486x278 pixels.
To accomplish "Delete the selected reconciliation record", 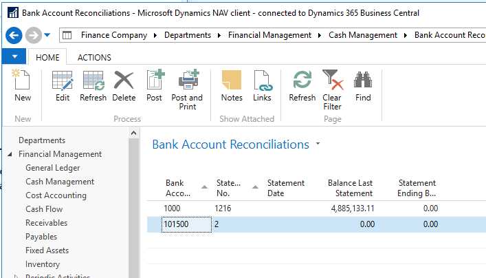I will tap(124, 86).
